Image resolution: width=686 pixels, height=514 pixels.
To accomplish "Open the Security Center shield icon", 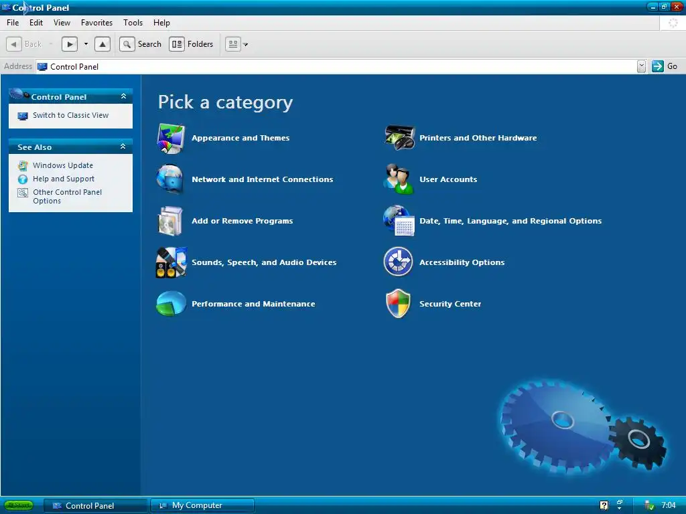I will click(398, 303).
